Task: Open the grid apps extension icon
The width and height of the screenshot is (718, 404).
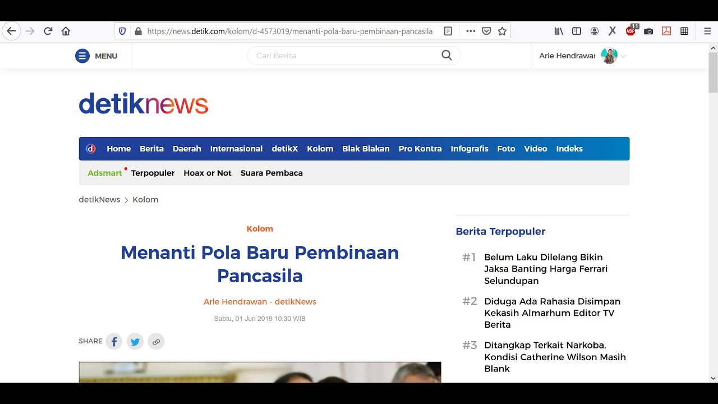Action: coord(684,31)
